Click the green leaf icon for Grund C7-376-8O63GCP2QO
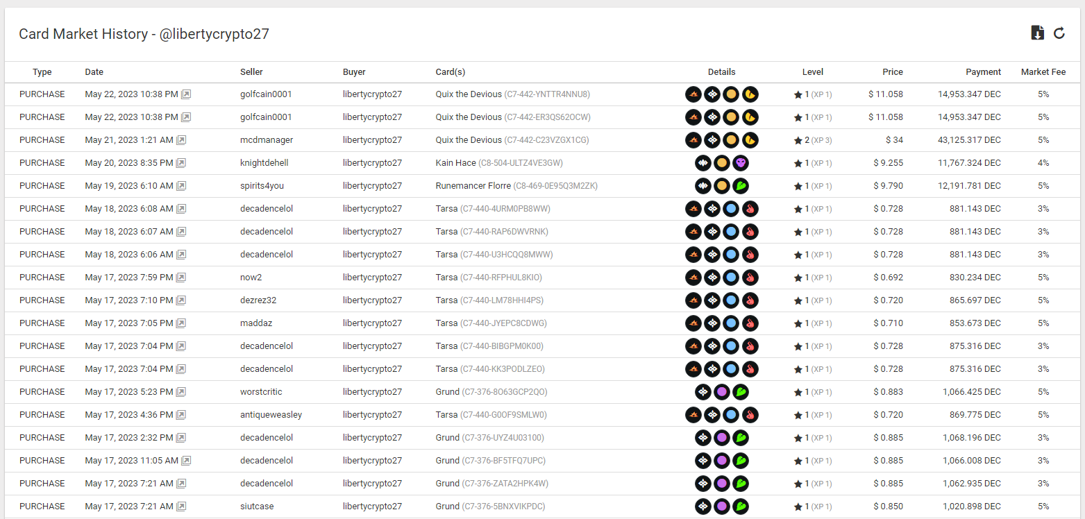1085x519 pixels. [x=741, y=392]
